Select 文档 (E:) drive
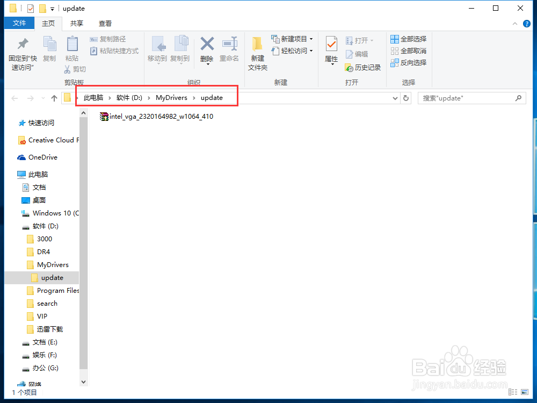The width and height of the screenshot is (537, 403). (40, 342)
